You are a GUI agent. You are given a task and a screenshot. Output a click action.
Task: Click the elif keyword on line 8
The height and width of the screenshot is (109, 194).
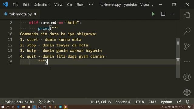click(x=34, y=23)
